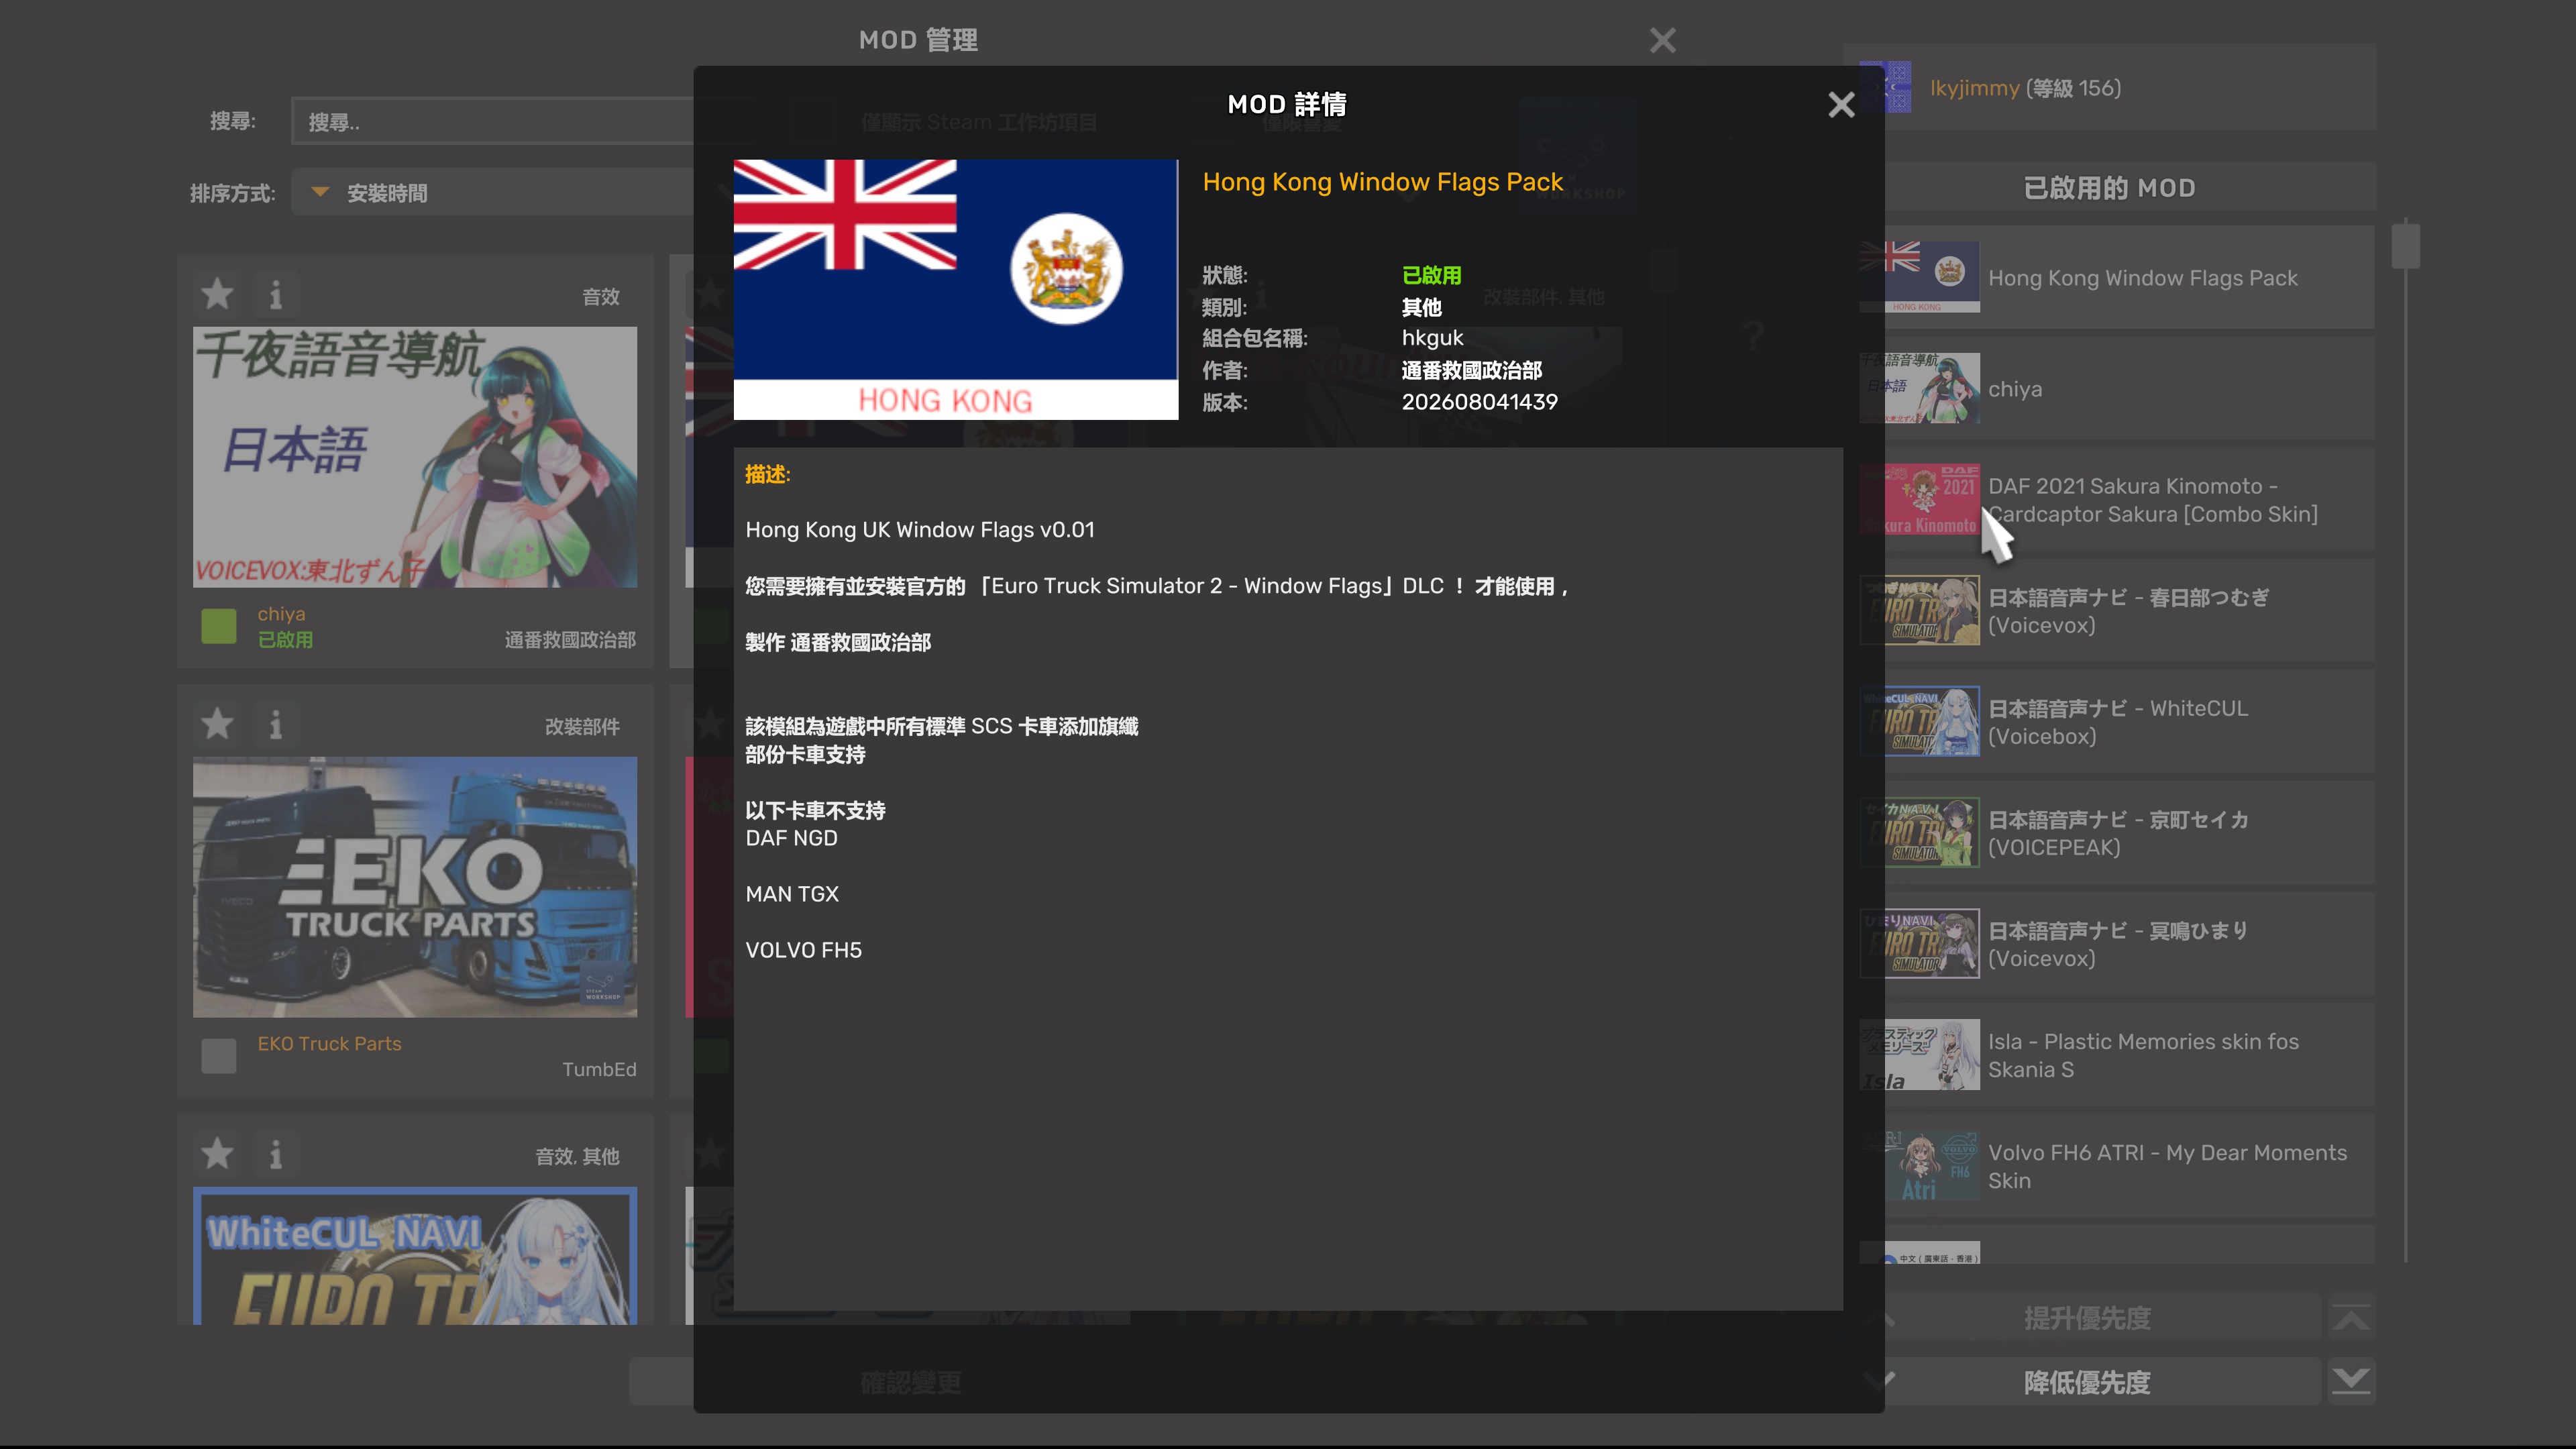Viewport: 2576px width, 1449px height.
Task: Favorite the chiya mod with its star
Action: pos(217,294)
